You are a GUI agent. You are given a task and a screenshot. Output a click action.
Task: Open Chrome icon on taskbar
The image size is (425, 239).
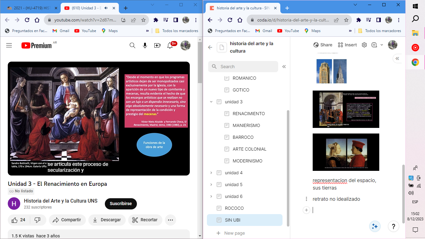(x=415, y=62)
